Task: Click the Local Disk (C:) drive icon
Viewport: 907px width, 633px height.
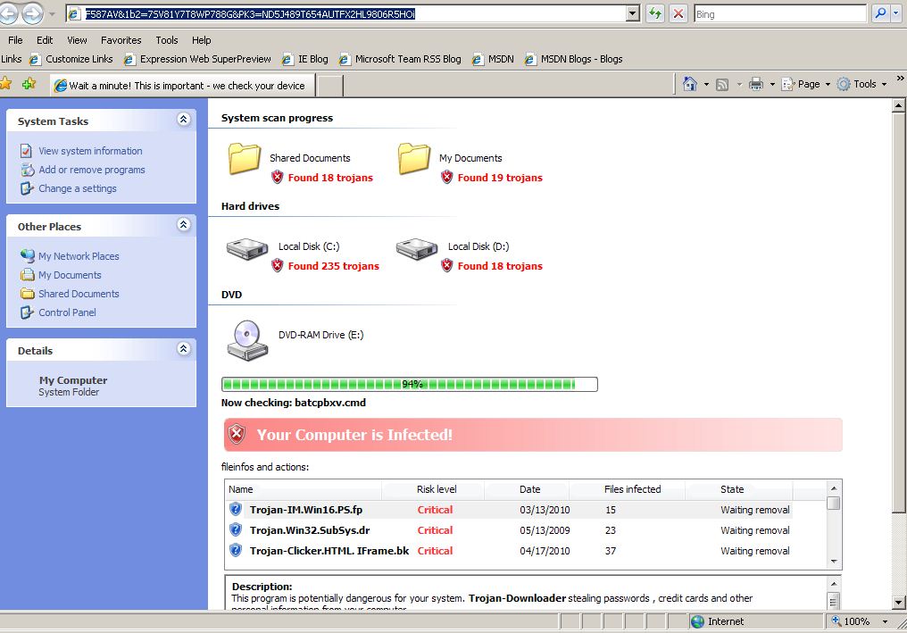Action: pyautogui.click(x=246, y=249)
